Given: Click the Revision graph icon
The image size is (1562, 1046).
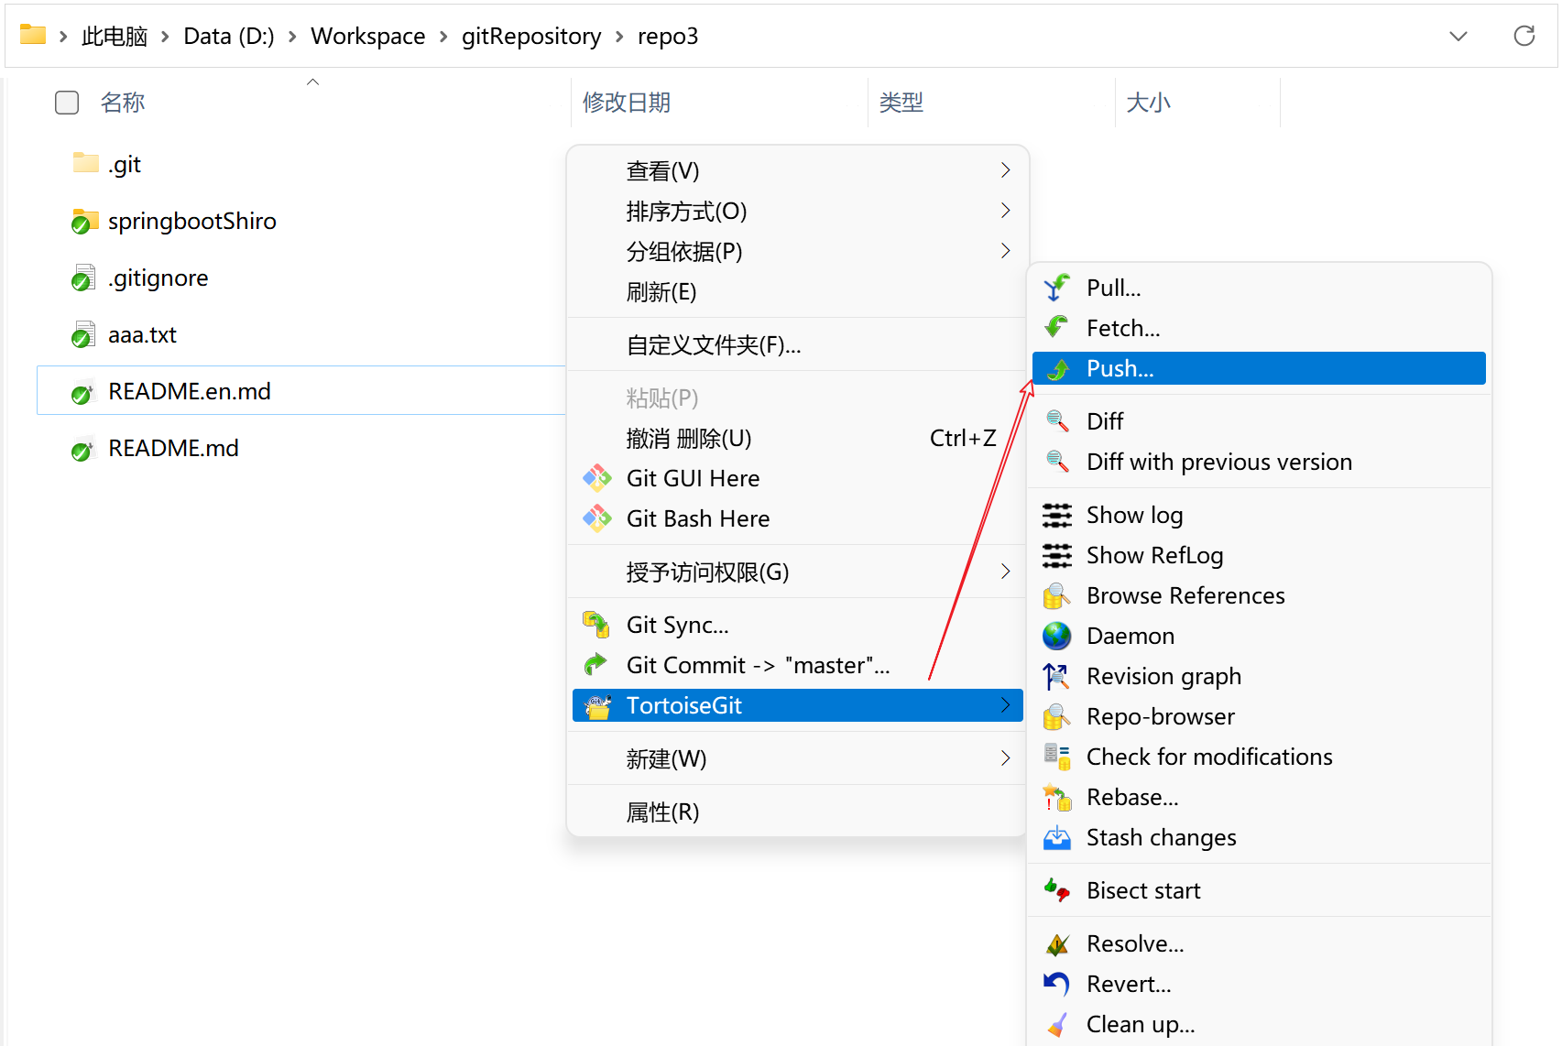Looking at the screenshot, I should point(1056,677).
